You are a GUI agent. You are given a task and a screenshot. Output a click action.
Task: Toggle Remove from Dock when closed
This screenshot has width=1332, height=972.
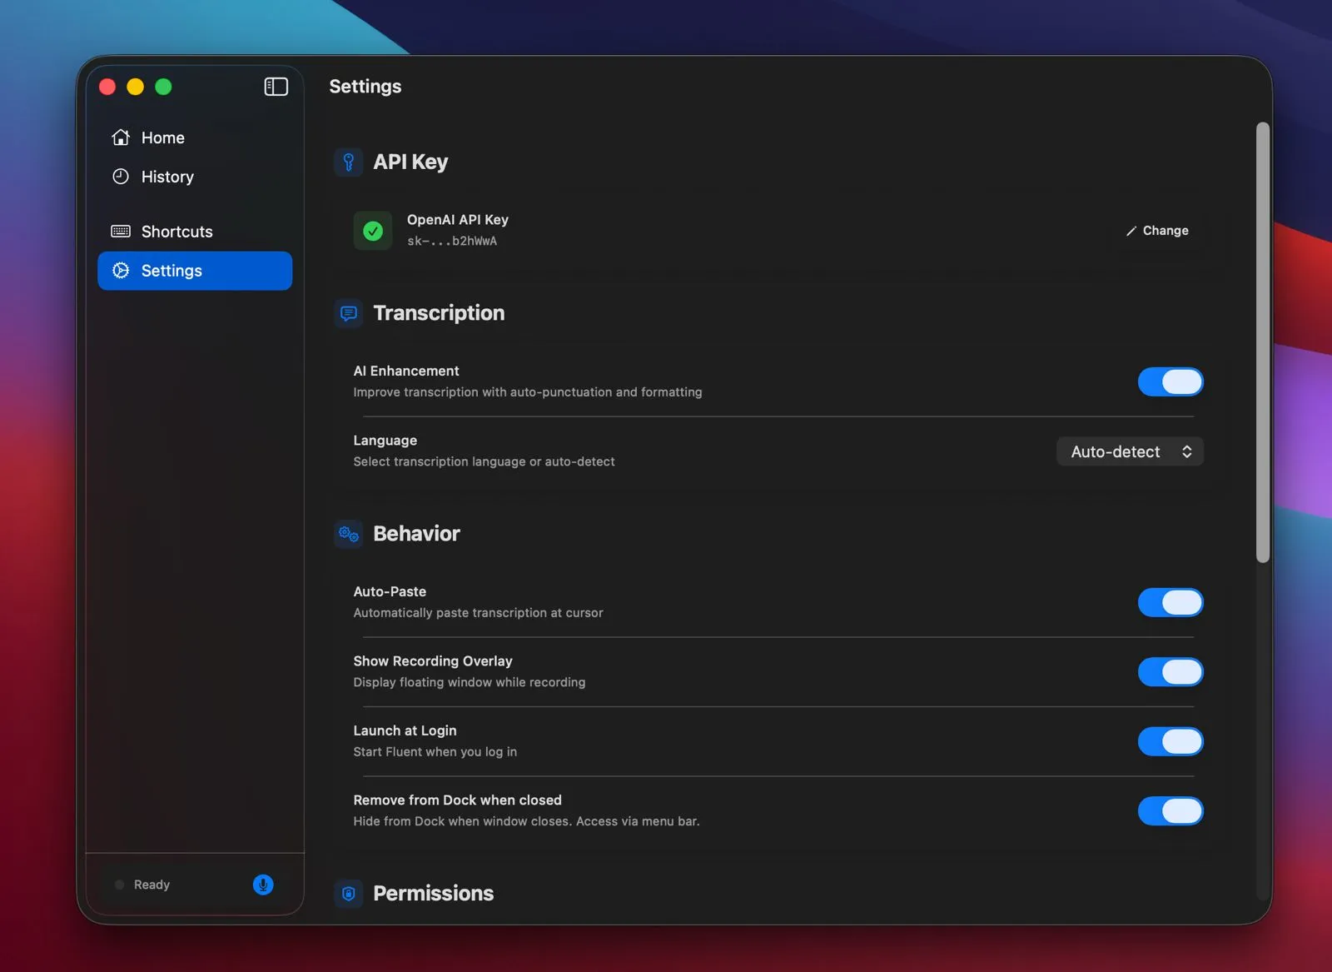pos(1170,811)
